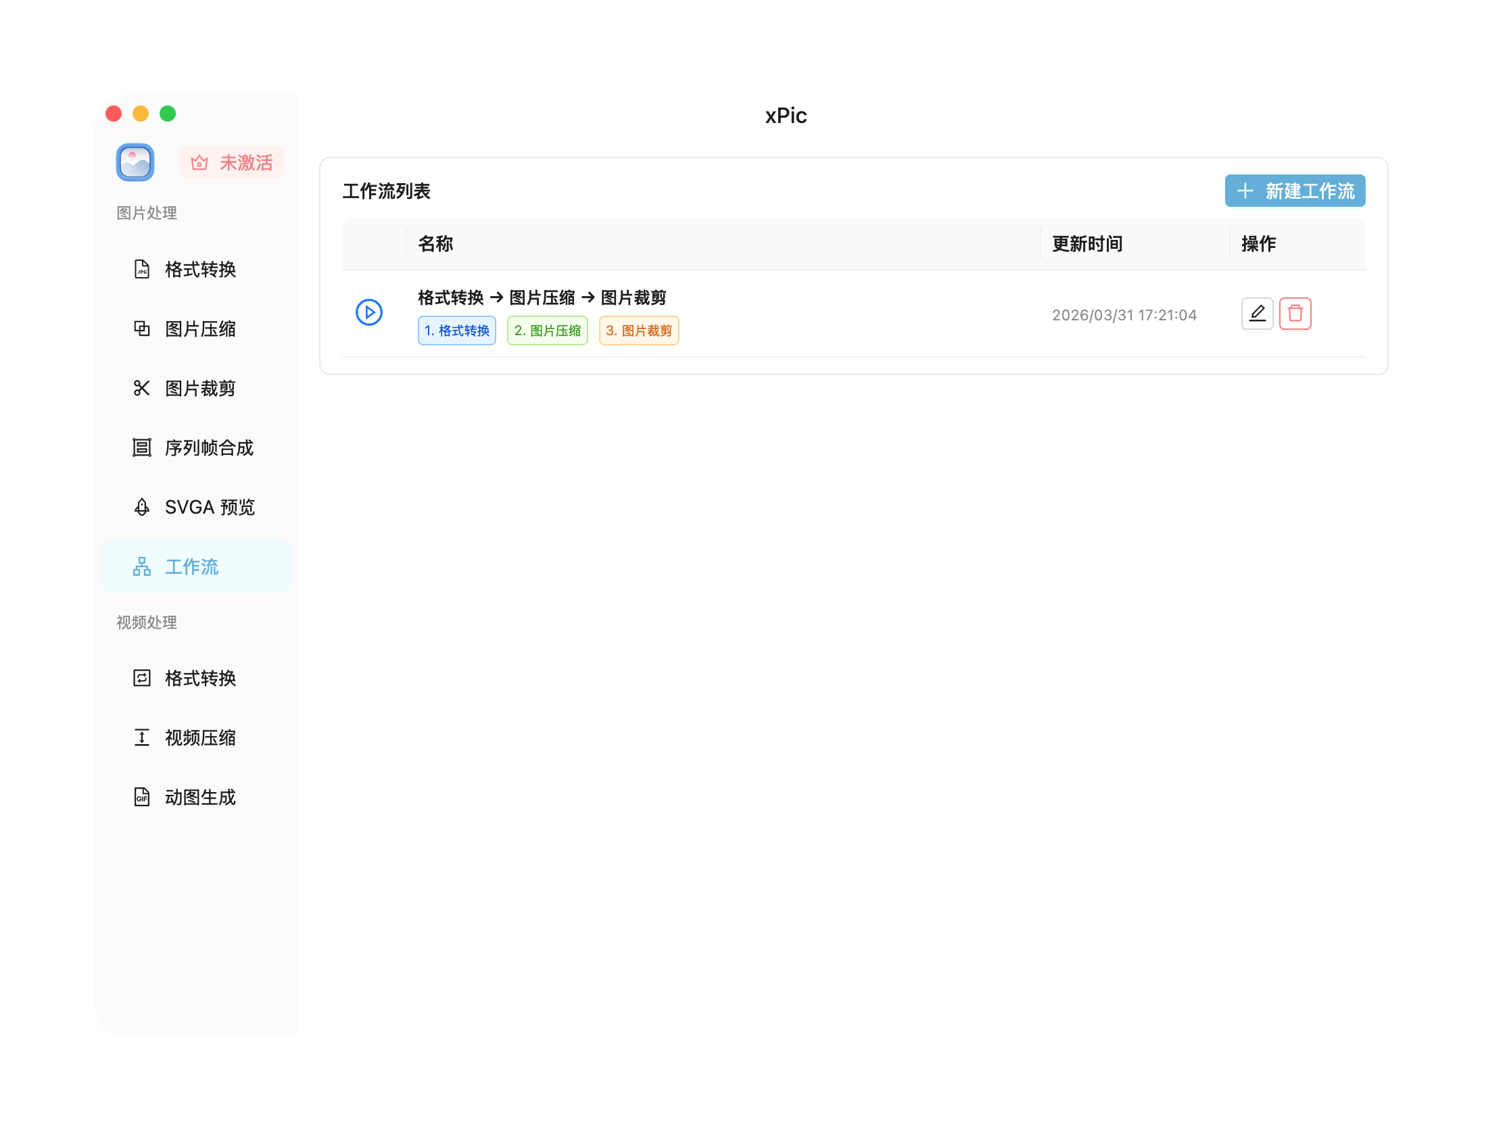Run the workflow with the play icon
This screenshot has width=1505, height=1130.
[x=368, y=312]
